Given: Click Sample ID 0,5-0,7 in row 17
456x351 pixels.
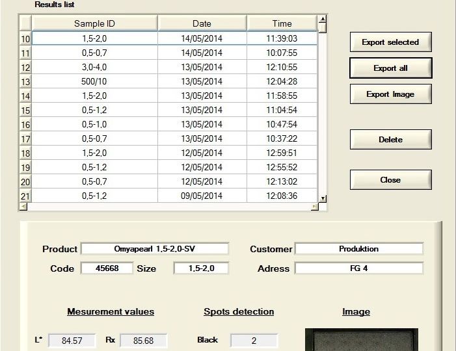Looking at the screenshot, I should [x=94, y=138].
